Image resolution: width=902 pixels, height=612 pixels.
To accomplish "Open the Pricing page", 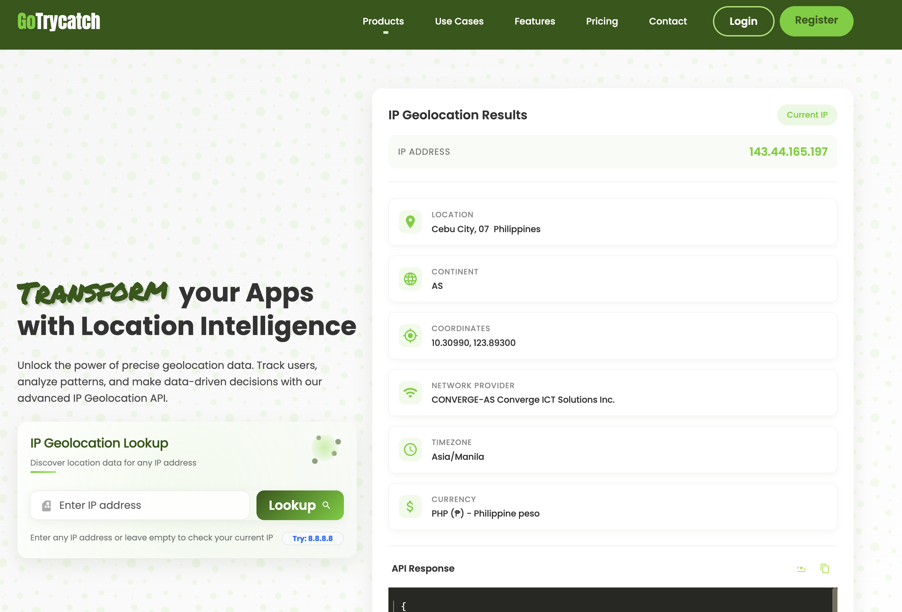I will [602, 21].
